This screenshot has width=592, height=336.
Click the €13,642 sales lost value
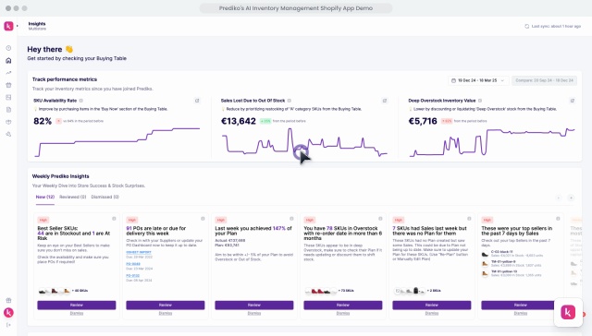(x=239, y=121)
